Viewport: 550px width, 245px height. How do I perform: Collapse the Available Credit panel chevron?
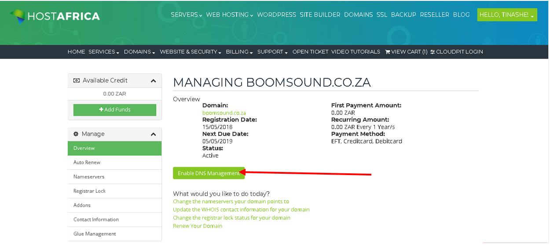153,80
